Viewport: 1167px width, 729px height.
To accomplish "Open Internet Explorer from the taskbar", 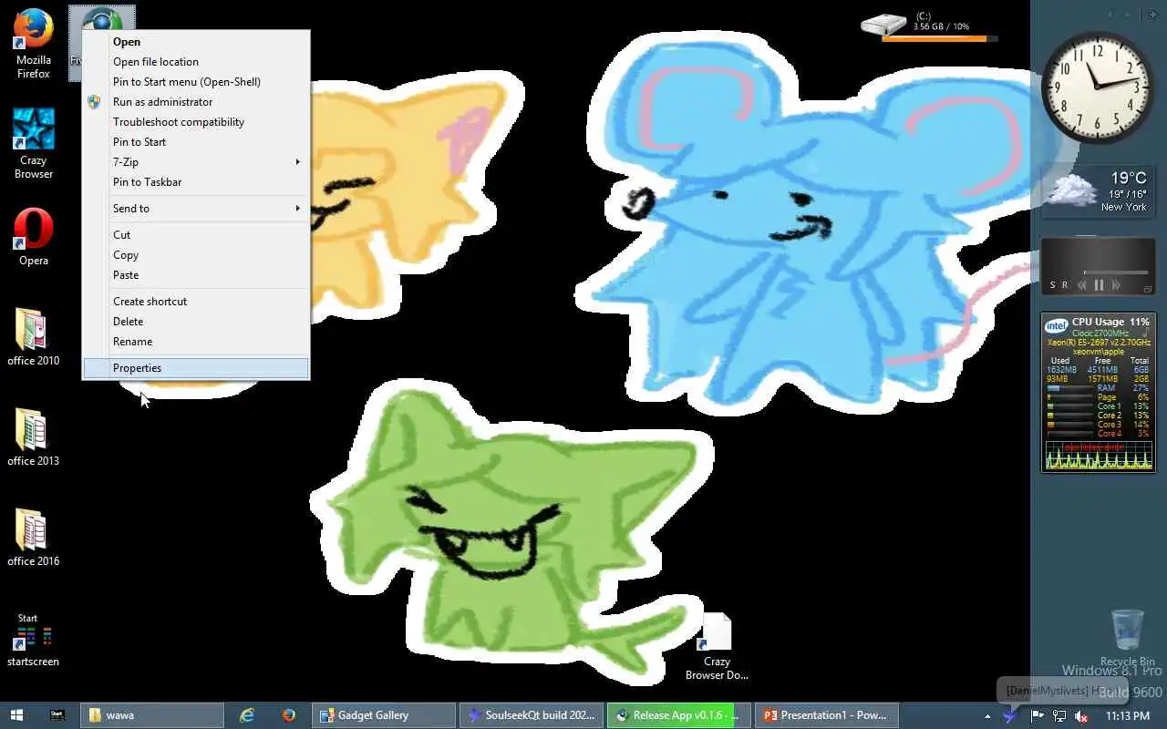I will coord(247,715).
